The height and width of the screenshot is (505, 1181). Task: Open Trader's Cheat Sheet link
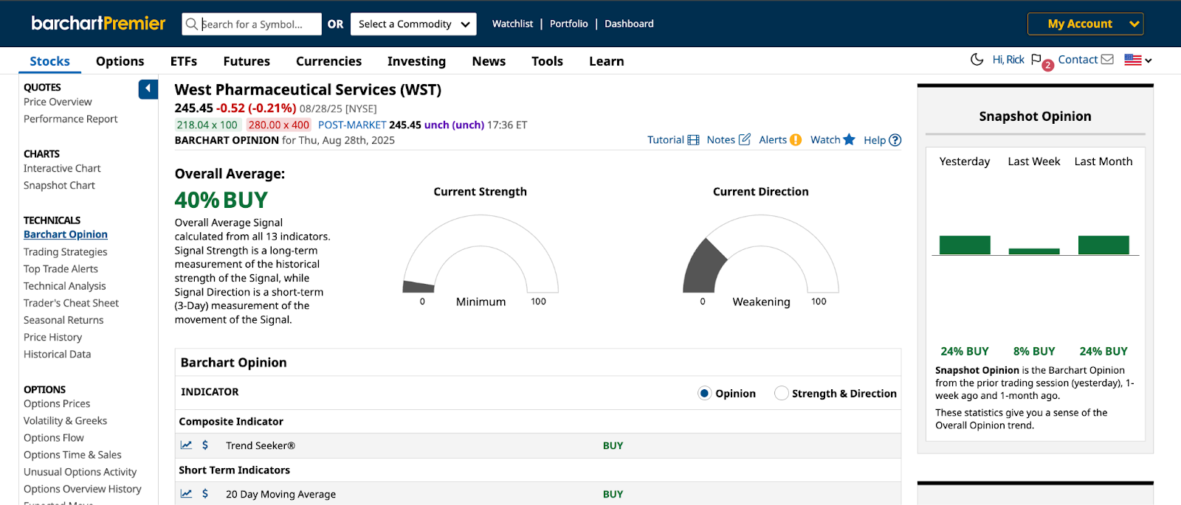coord(71,303)
